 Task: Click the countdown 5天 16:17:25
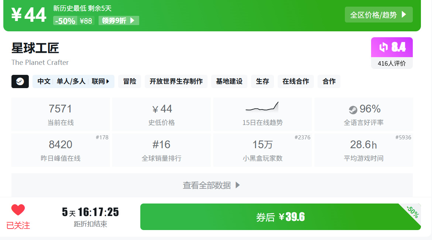pos(90,212)
